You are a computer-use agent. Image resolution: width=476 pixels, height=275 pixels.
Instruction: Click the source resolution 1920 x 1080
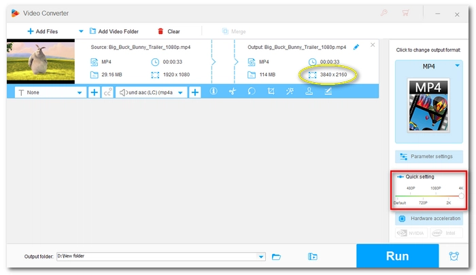pos(176,75)
